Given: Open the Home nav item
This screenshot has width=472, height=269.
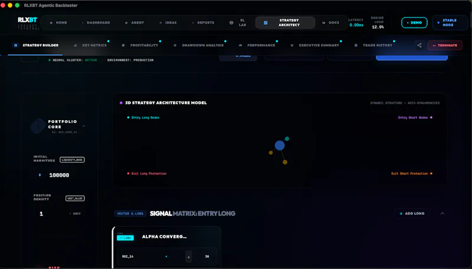Looking at the screenshot, I should tap(58, 22).
